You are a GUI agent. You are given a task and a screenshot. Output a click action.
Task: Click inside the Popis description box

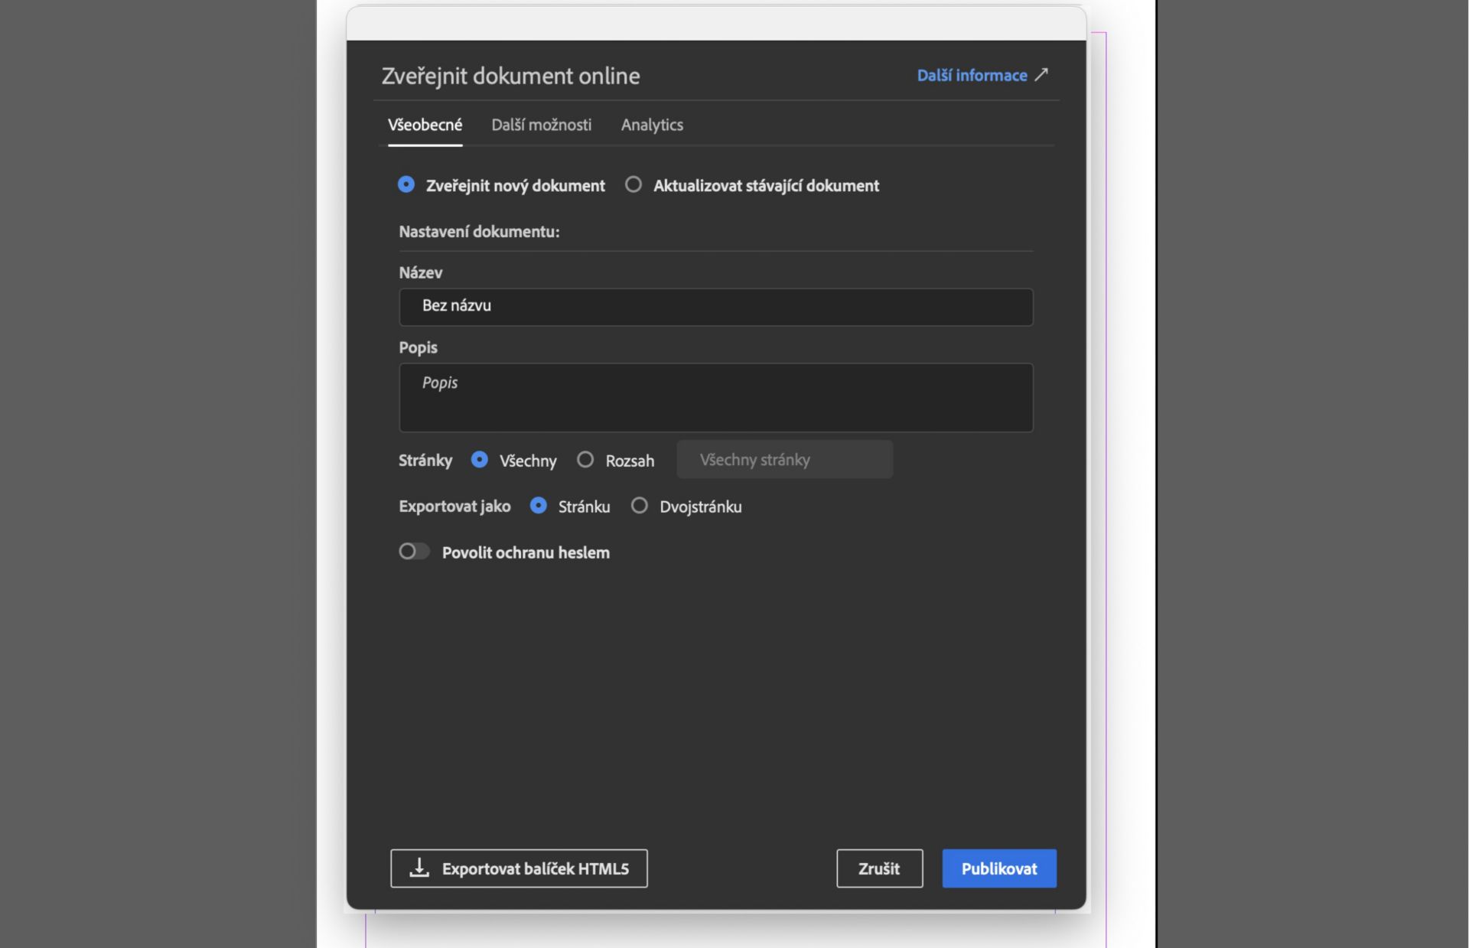pyautogui.click(x=715, y=396)
